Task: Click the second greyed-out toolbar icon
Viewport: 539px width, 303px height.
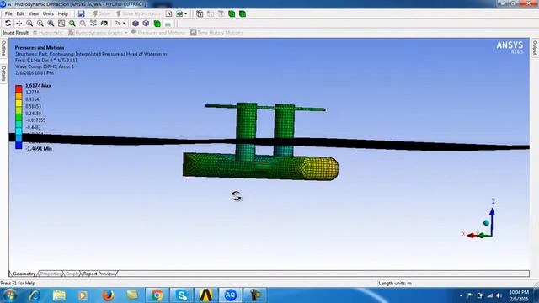Action: (x=221, y=13)
